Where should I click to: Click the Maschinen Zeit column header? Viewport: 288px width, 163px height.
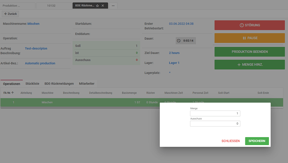click(174, 93)
